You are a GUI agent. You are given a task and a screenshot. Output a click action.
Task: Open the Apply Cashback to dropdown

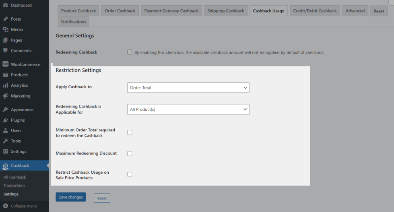point(188,87)
